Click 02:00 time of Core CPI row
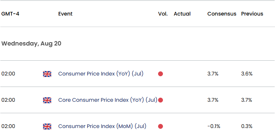The height and width of the screenshot is (138, 275). 8,100
